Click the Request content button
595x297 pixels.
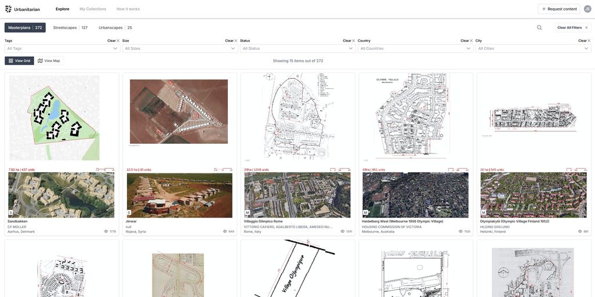[558, 9]
